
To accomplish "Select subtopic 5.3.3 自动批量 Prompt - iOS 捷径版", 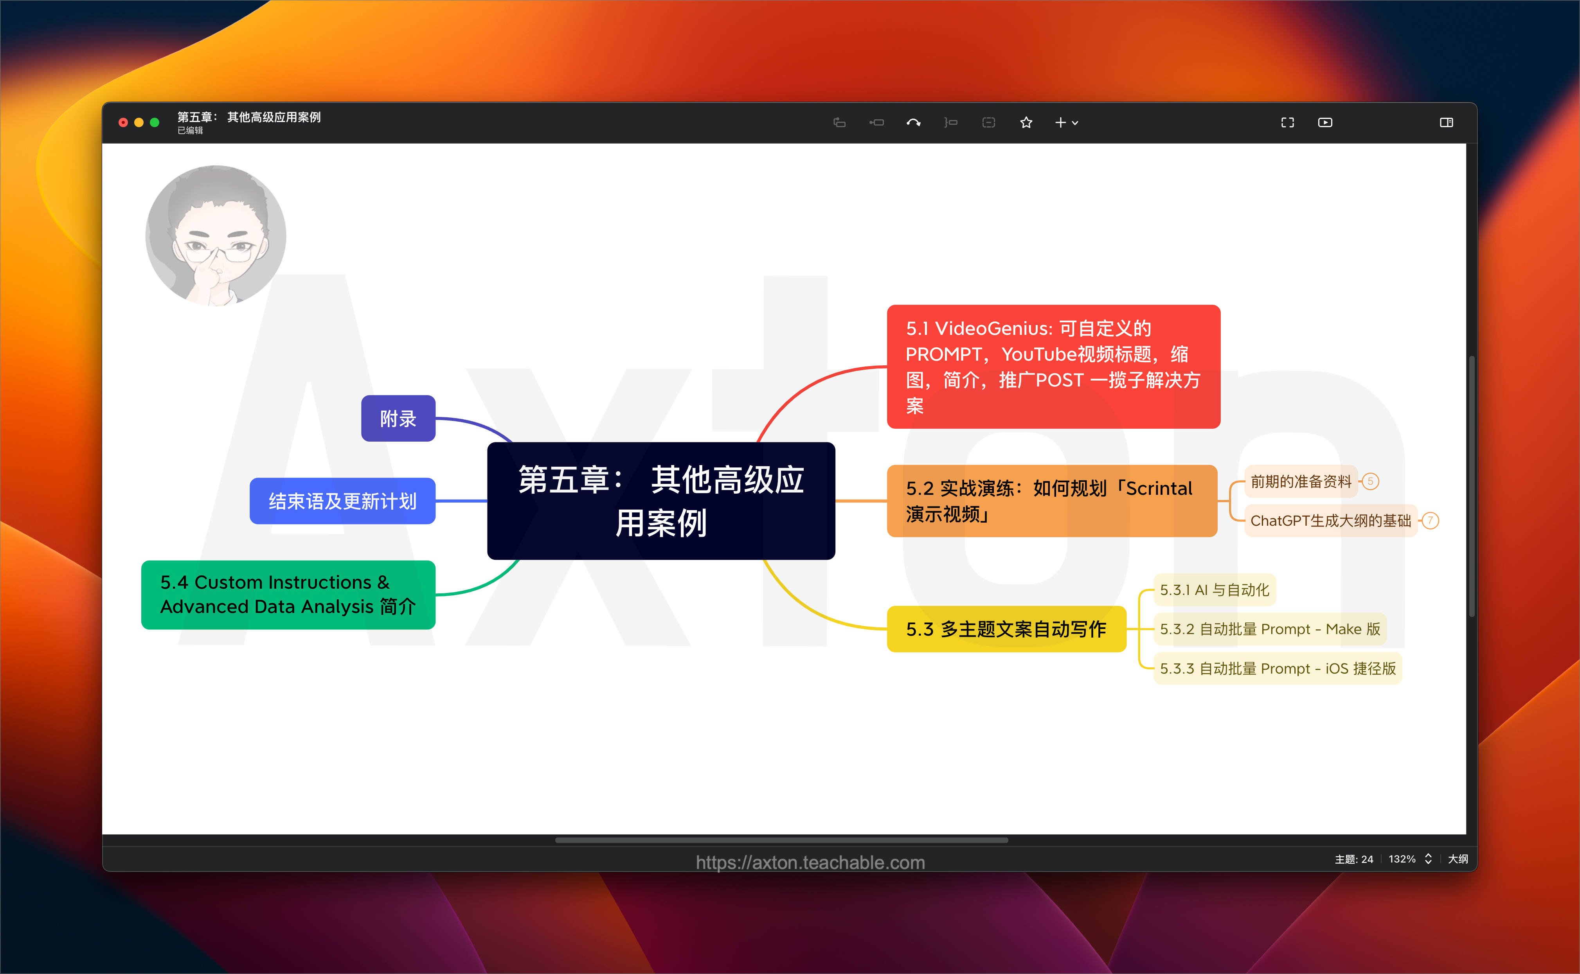I will [1278, 668].
